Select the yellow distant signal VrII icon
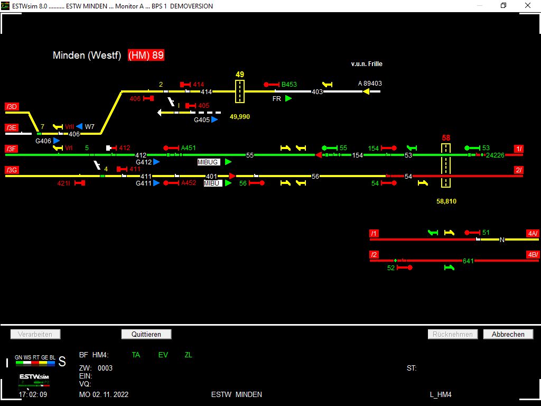The height and width of the screenshot is (406, 541). [59, 127]
